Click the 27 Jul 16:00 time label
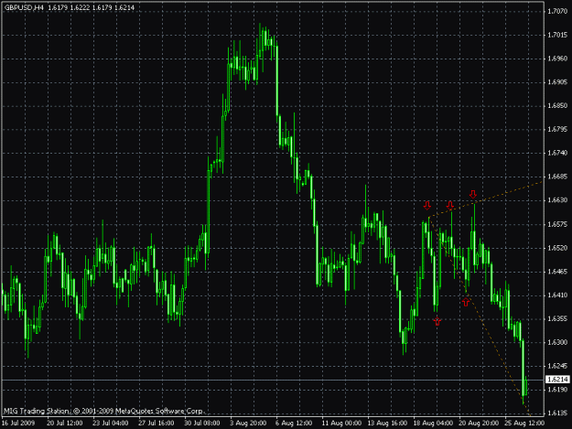 tap(156, 423)
